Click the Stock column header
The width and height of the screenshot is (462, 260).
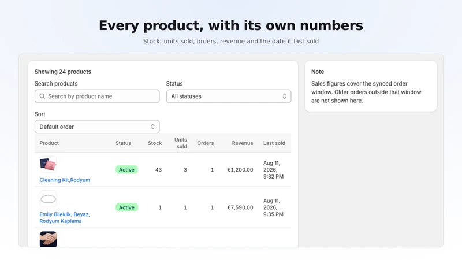point(155,143)
